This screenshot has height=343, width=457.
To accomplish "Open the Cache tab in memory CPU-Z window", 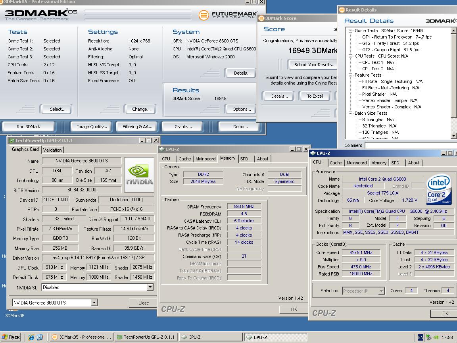I will pos(184,159).
